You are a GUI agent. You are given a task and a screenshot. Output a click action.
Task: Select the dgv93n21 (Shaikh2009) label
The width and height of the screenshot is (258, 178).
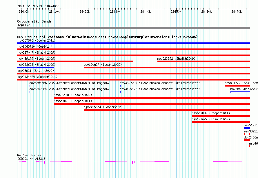[36, 71]
